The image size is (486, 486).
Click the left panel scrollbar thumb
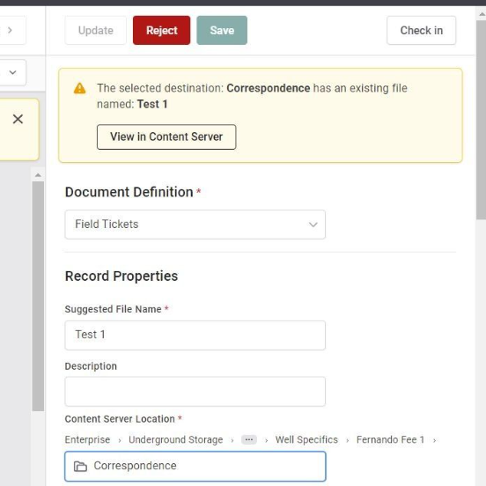(x=38, y=296)
